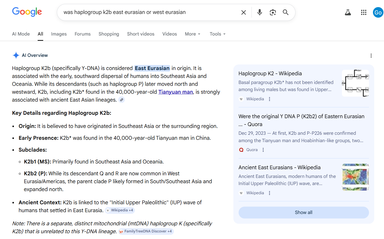Switch to the Images tab

[x=59, y=34]
